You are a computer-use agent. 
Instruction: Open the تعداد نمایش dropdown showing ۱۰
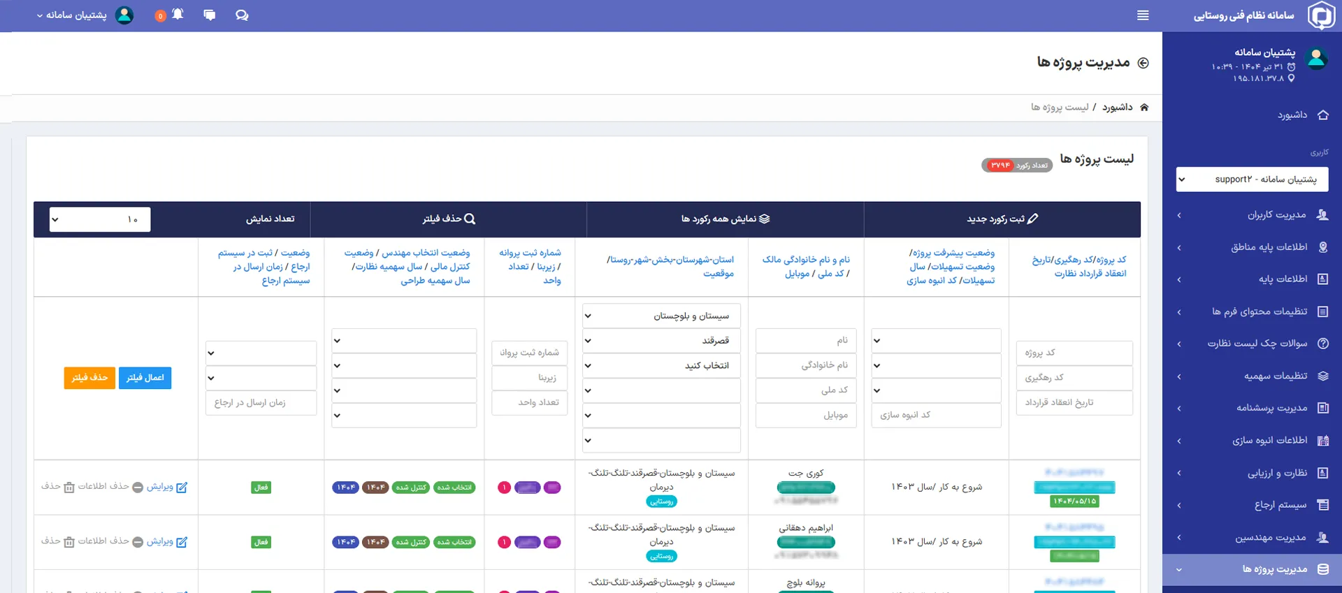click(x=100, y=219)
